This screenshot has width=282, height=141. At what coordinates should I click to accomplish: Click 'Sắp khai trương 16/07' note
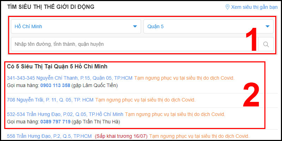(x=121, y=136)
